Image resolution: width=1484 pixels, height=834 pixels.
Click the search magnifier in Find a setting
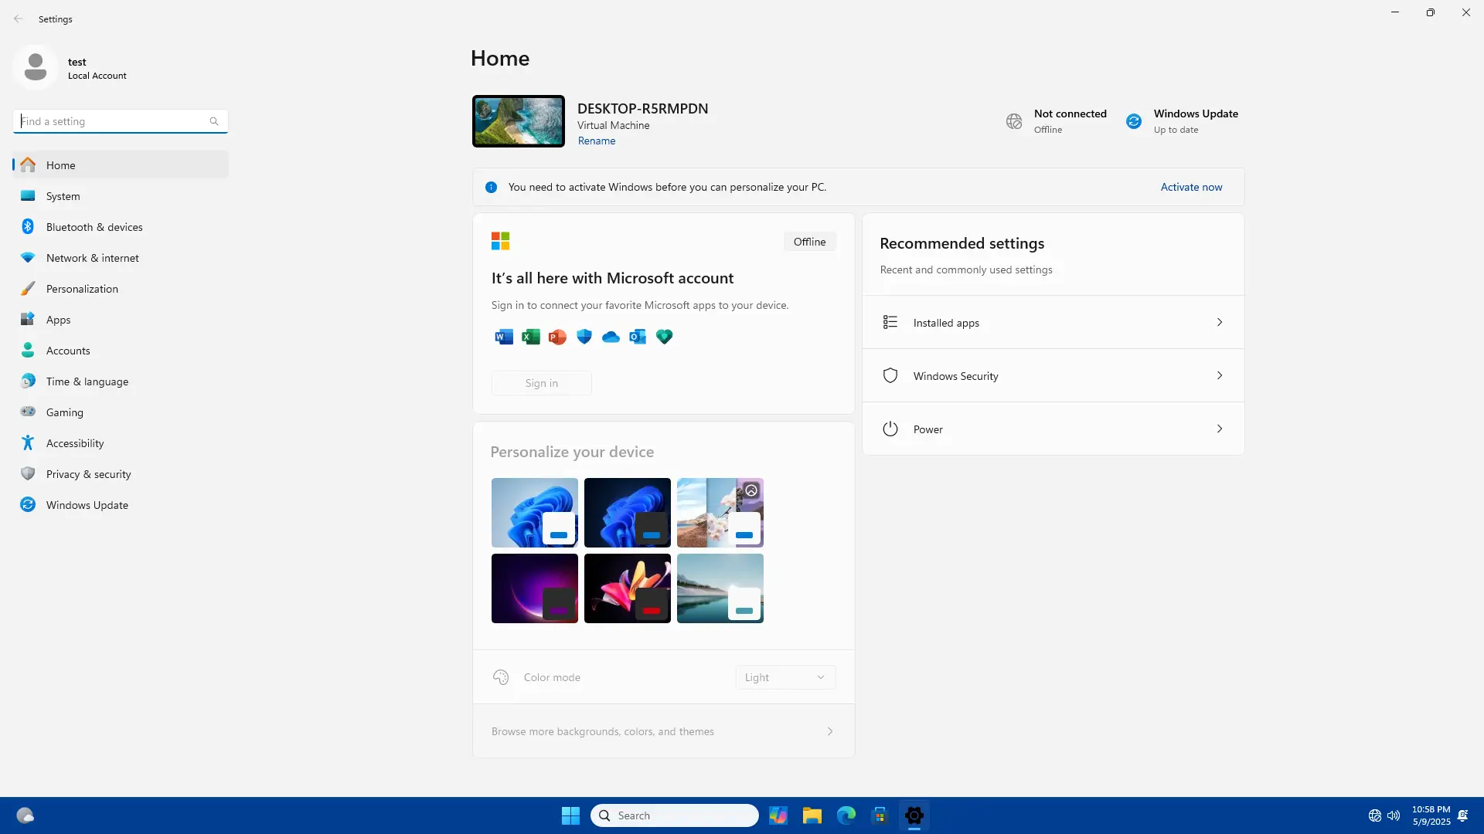click(x=214, y=121)
